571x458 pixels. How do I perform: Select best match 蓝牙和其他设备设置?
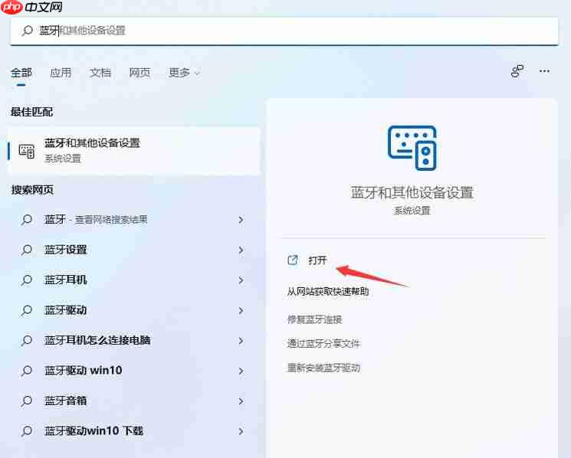point(134,151)
